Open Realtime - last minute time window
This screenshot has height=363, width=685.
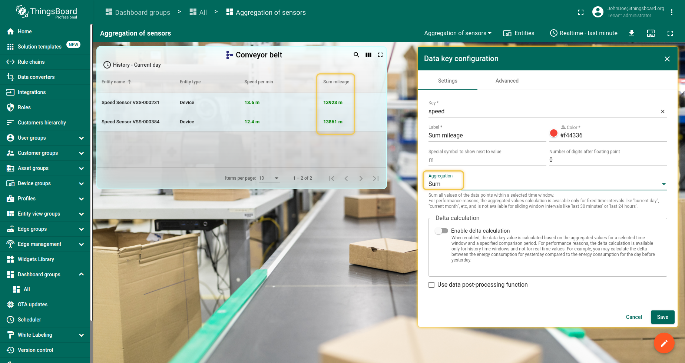tap(583, 33)
